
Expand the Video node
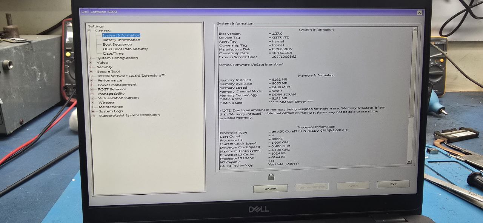coord(91,62)
